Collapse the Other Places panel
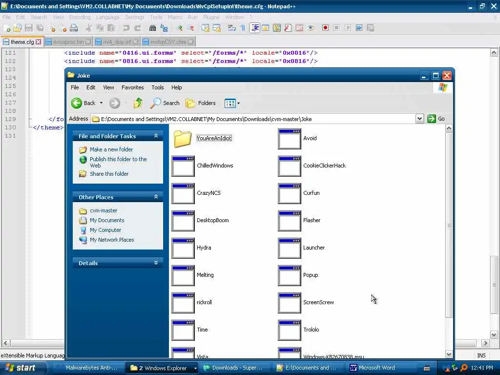Image resolution: width=500 pixels, height=375 pixels. point(156,197)
